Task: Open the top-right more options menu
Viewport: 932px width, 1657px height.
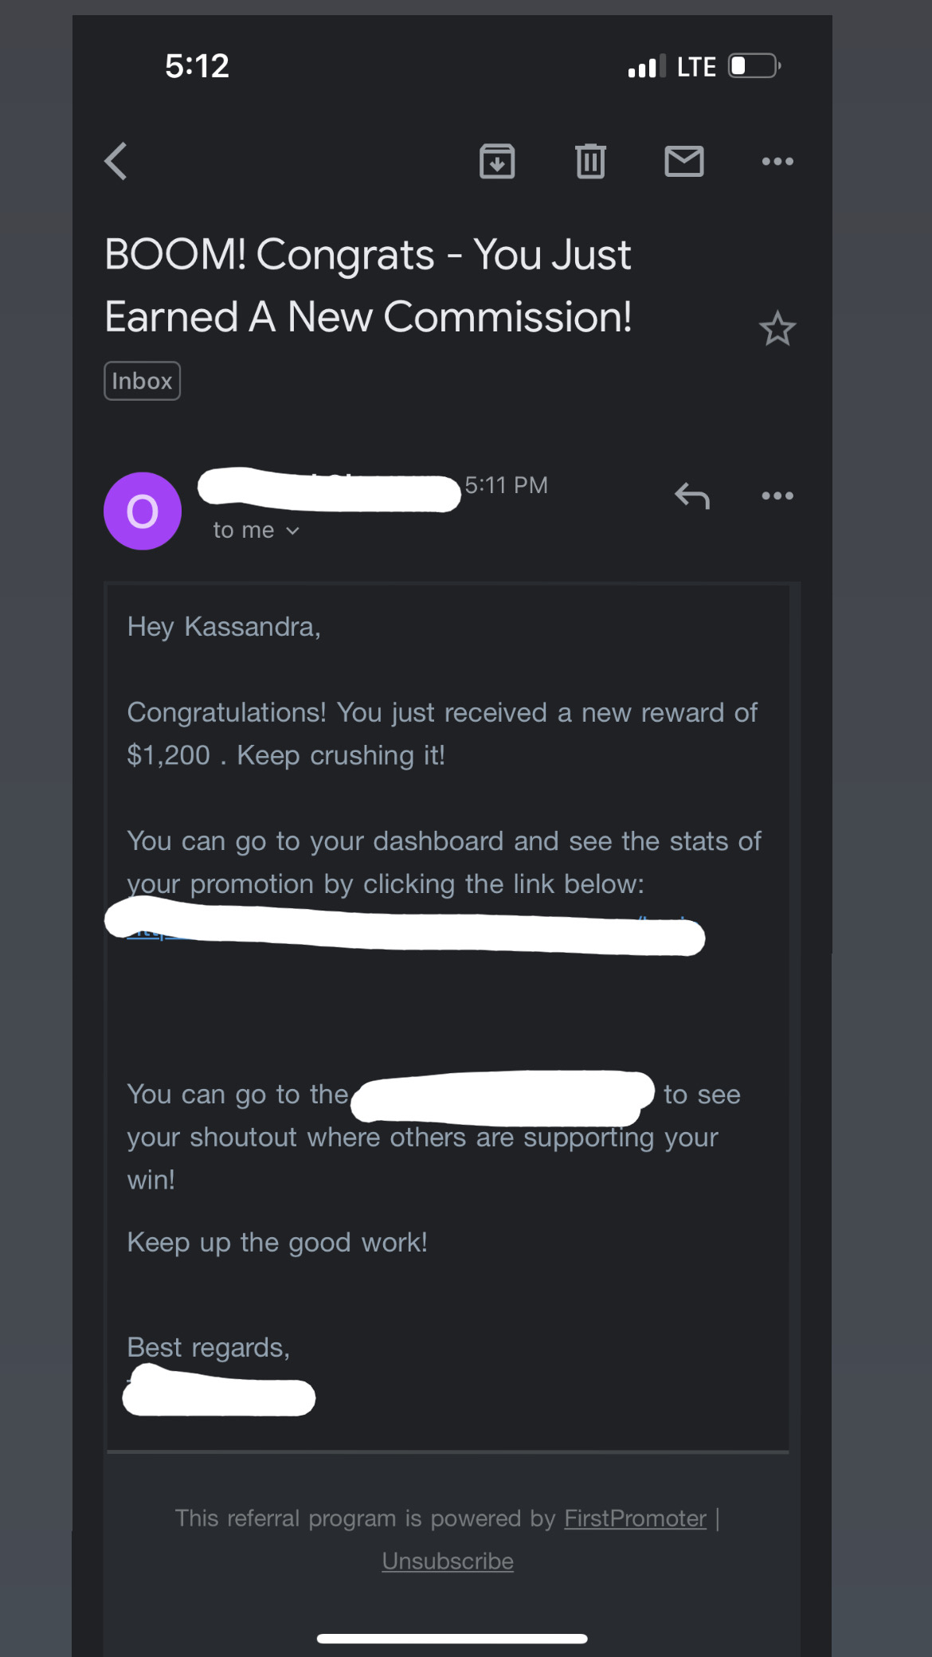Action: click(x=777, y=162)
